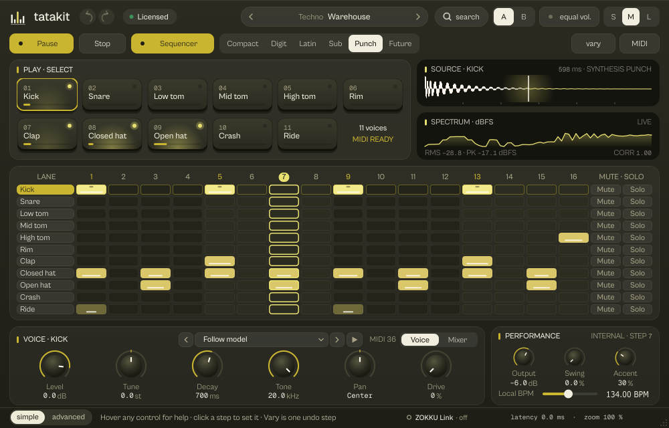Set interface size to L

[648, 17]
